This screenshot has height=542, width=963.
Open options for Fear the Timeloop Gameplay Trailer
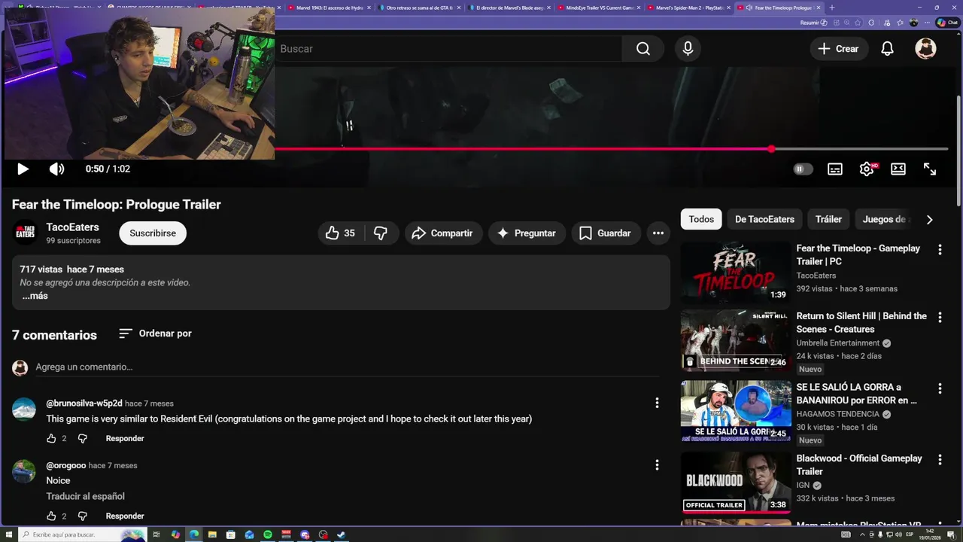(940, 250)
